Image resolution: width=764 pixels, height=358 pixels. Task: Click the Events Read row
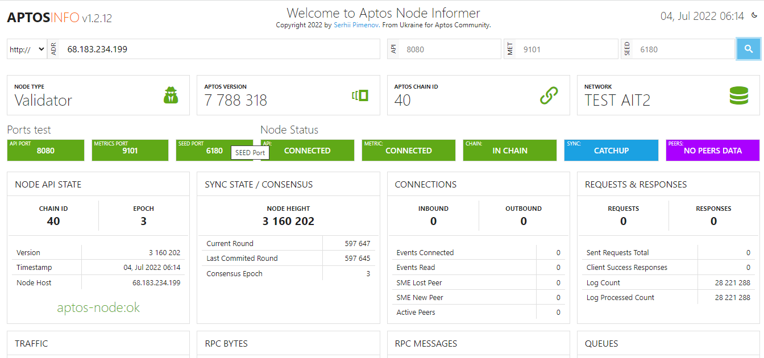coord(478,267)
